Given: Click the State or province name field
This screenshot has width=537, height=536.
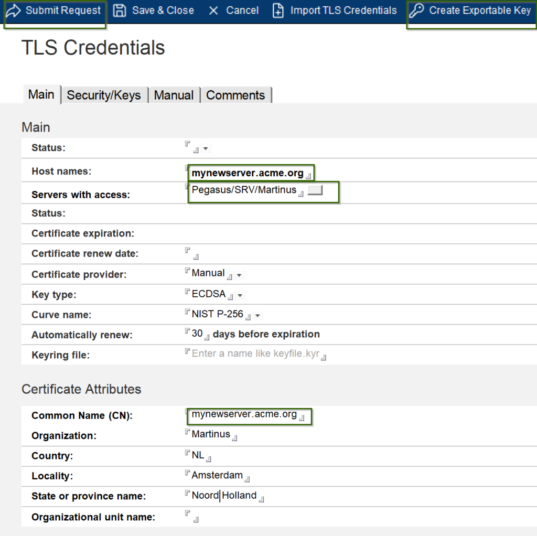Looking at the screenshot, I should (225, 495).
